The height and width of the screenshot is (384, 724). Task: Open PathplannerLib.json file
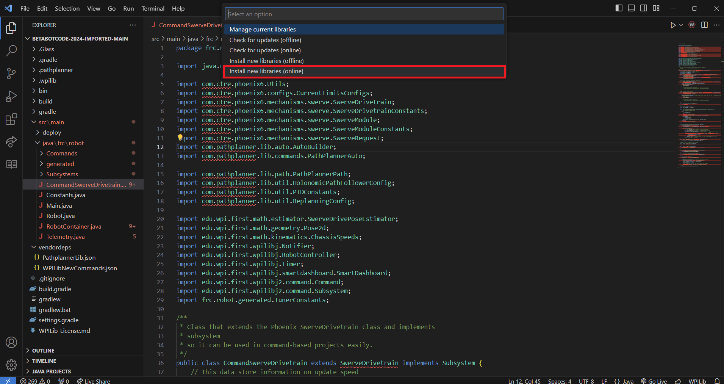69,257
